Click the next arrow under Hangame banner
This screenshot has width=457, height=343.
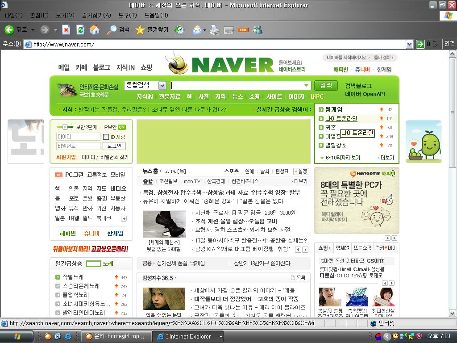(x=394, y=238)
